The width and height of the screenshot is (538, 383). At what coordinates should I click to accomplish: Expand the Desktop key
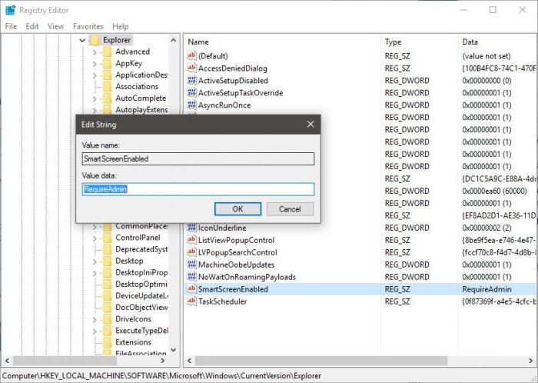pyautogui.click(x=95, y=261)
